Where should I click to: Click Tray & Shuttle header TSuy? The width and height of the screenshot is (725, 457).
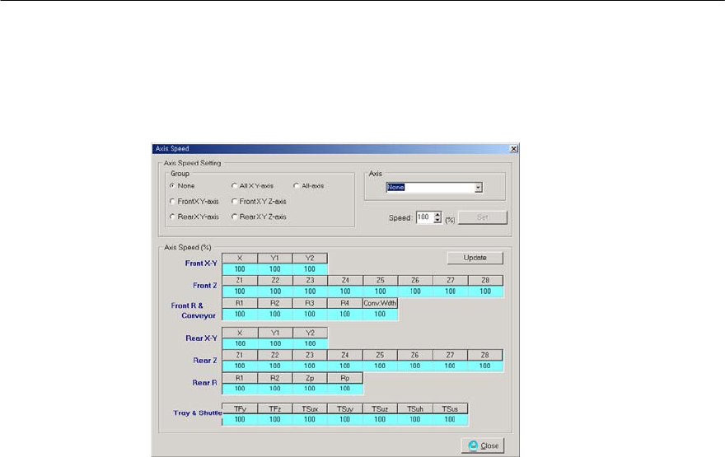345,409
